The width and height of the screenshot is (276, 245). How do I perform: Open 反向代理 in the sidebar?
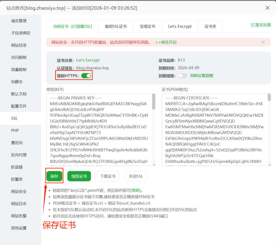click(x=19, y=155)
